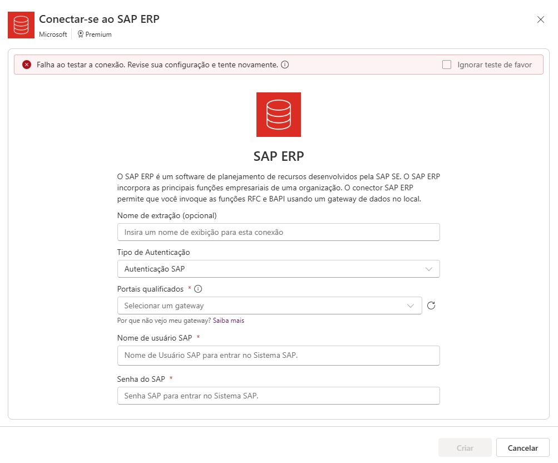Focus the Nome de extração input field
Screen dimensions: 558x463
pyautogui.click(x=279, y=233)
